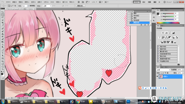Switch to the 基本功能 workspace

click(137, 2)
